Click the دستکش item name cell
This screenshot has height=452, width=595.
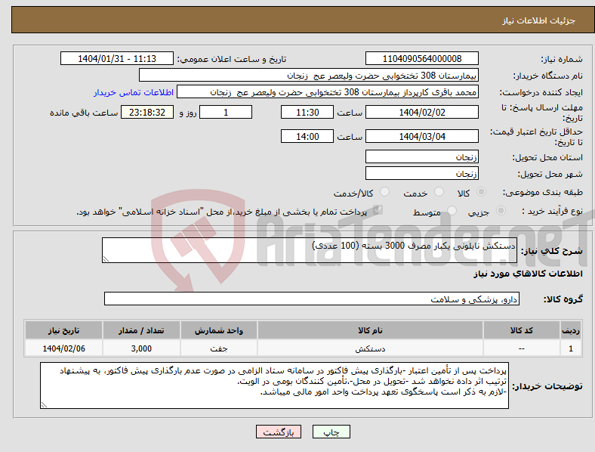(x=370, y=348)
